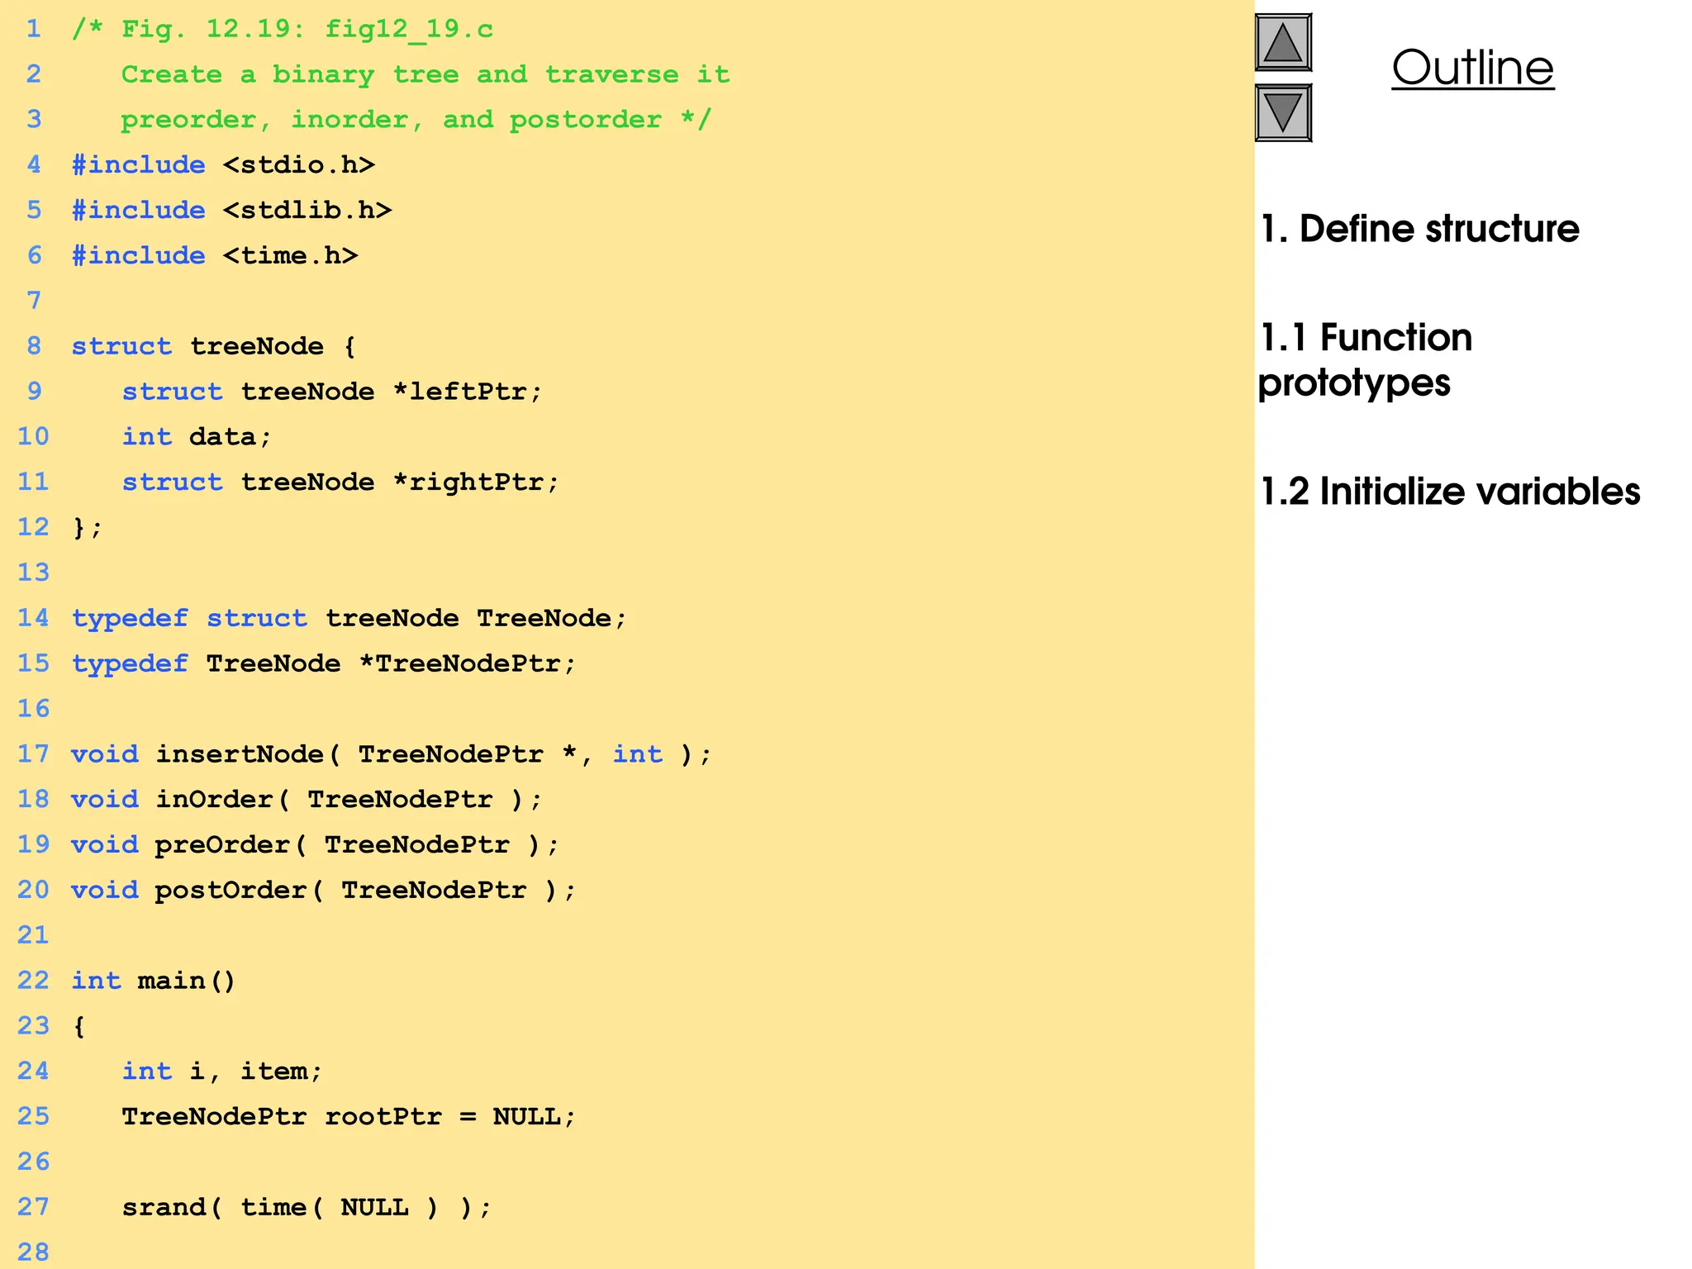Screen dimensions: 1692x1269
Task: Click comment line 'Create a binary tree and traverse it'
Action: click(425, 74)
